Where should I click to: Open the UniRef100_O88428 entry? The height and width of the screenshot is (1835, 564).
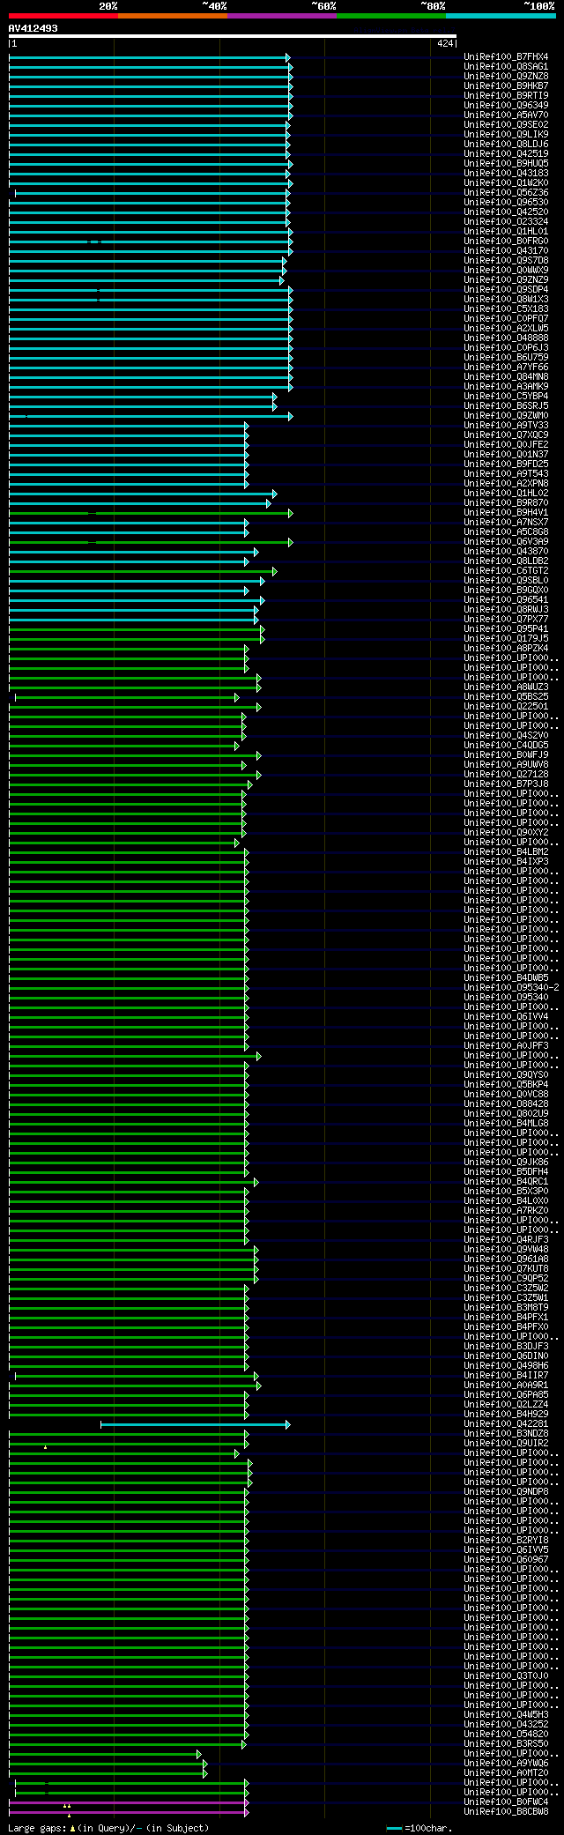click(x=506, y=1103)
